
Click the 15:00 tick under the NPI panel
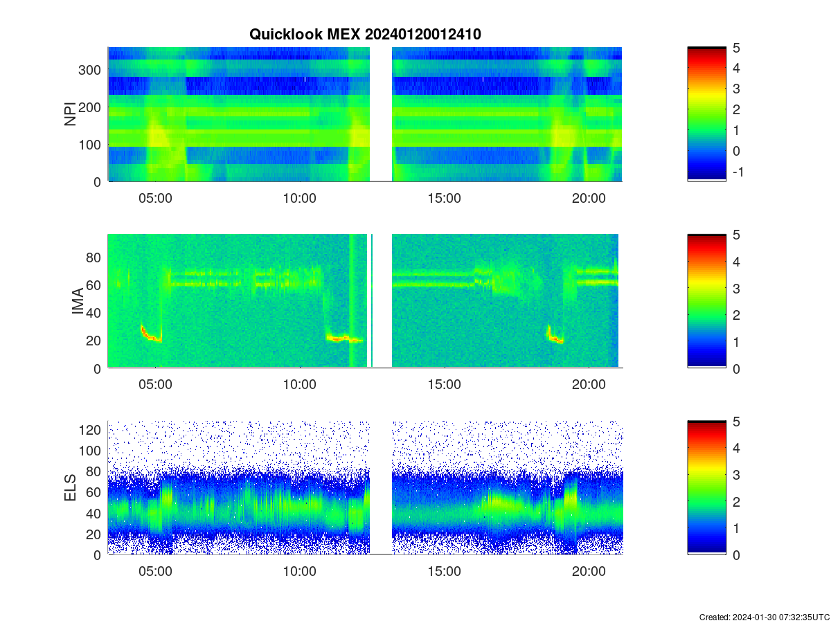[445, 198]
